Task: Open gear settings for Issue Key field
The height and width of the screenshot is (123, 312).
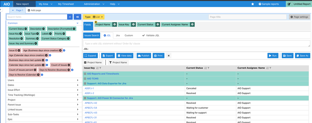Action: (134, 24)
